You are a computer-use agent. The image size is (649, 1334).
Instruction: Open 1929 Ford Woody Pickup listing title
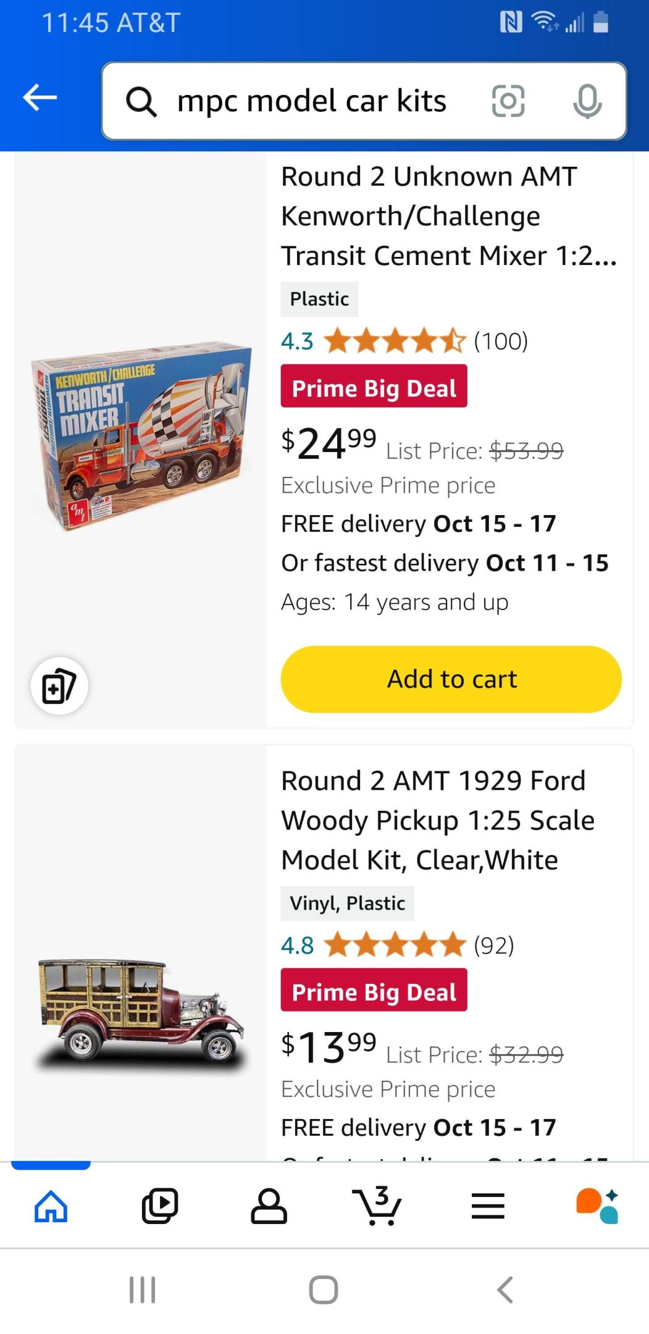437,820
